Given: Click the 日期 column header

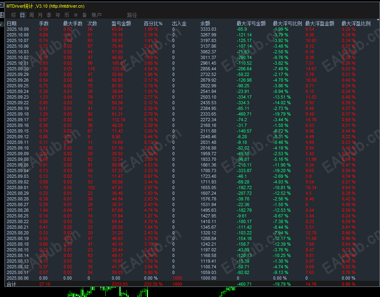Looking at the screenshot, I should (12, 23).
